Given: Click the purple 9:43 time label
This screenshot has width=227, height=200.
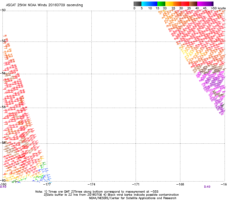Looking at the screenshot, I should [3, 187].
